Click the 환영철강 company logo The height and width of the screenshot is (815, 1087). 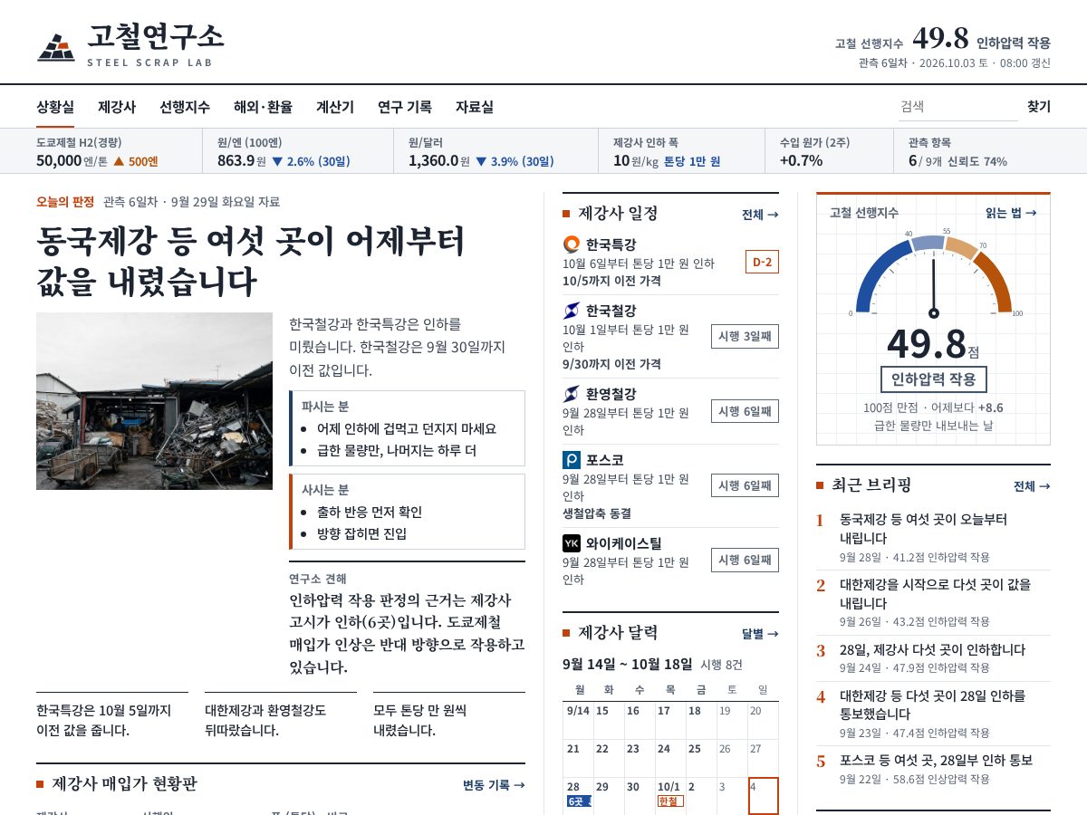[x=572, y=394]
